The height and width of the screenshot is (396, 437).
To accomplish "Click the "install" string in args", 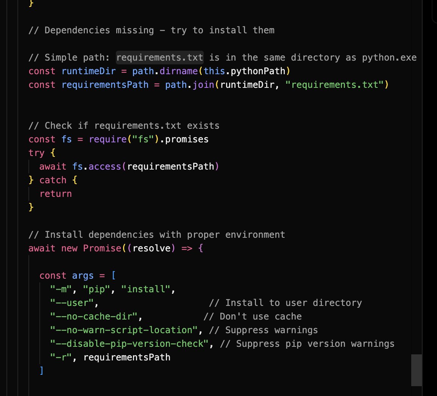I will pos(146,289).
